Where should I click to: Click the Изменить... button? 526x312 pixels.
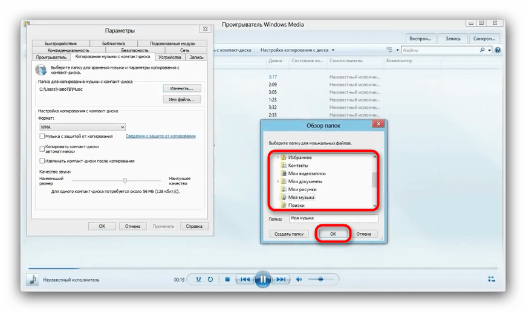click(182, 88)
